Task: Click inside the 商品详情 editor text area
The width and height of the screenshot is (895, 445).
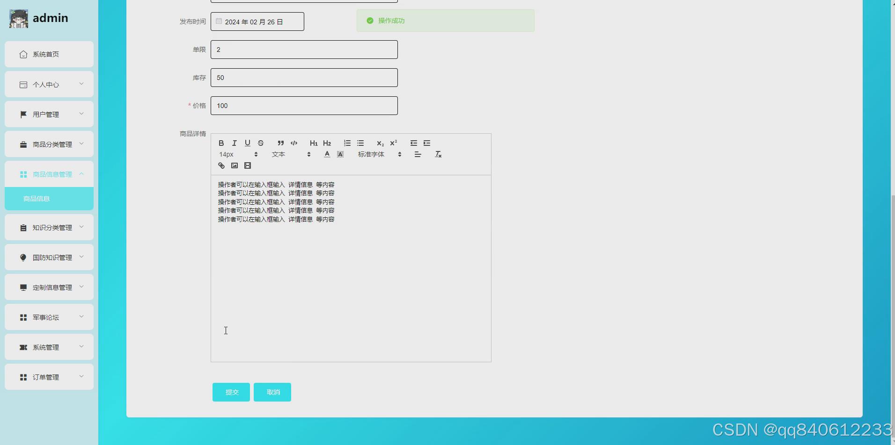Action: pyautogui.click(x=351, y=268)
